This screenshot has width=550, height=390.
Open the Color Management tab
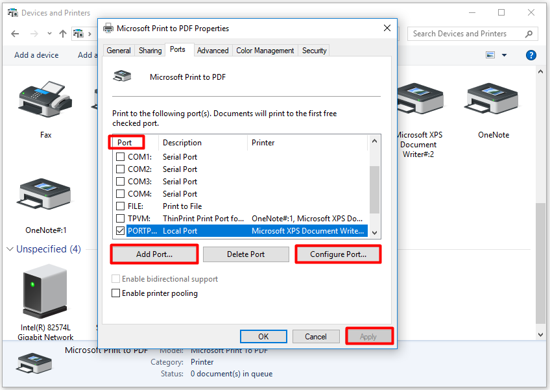pos(265,51)
